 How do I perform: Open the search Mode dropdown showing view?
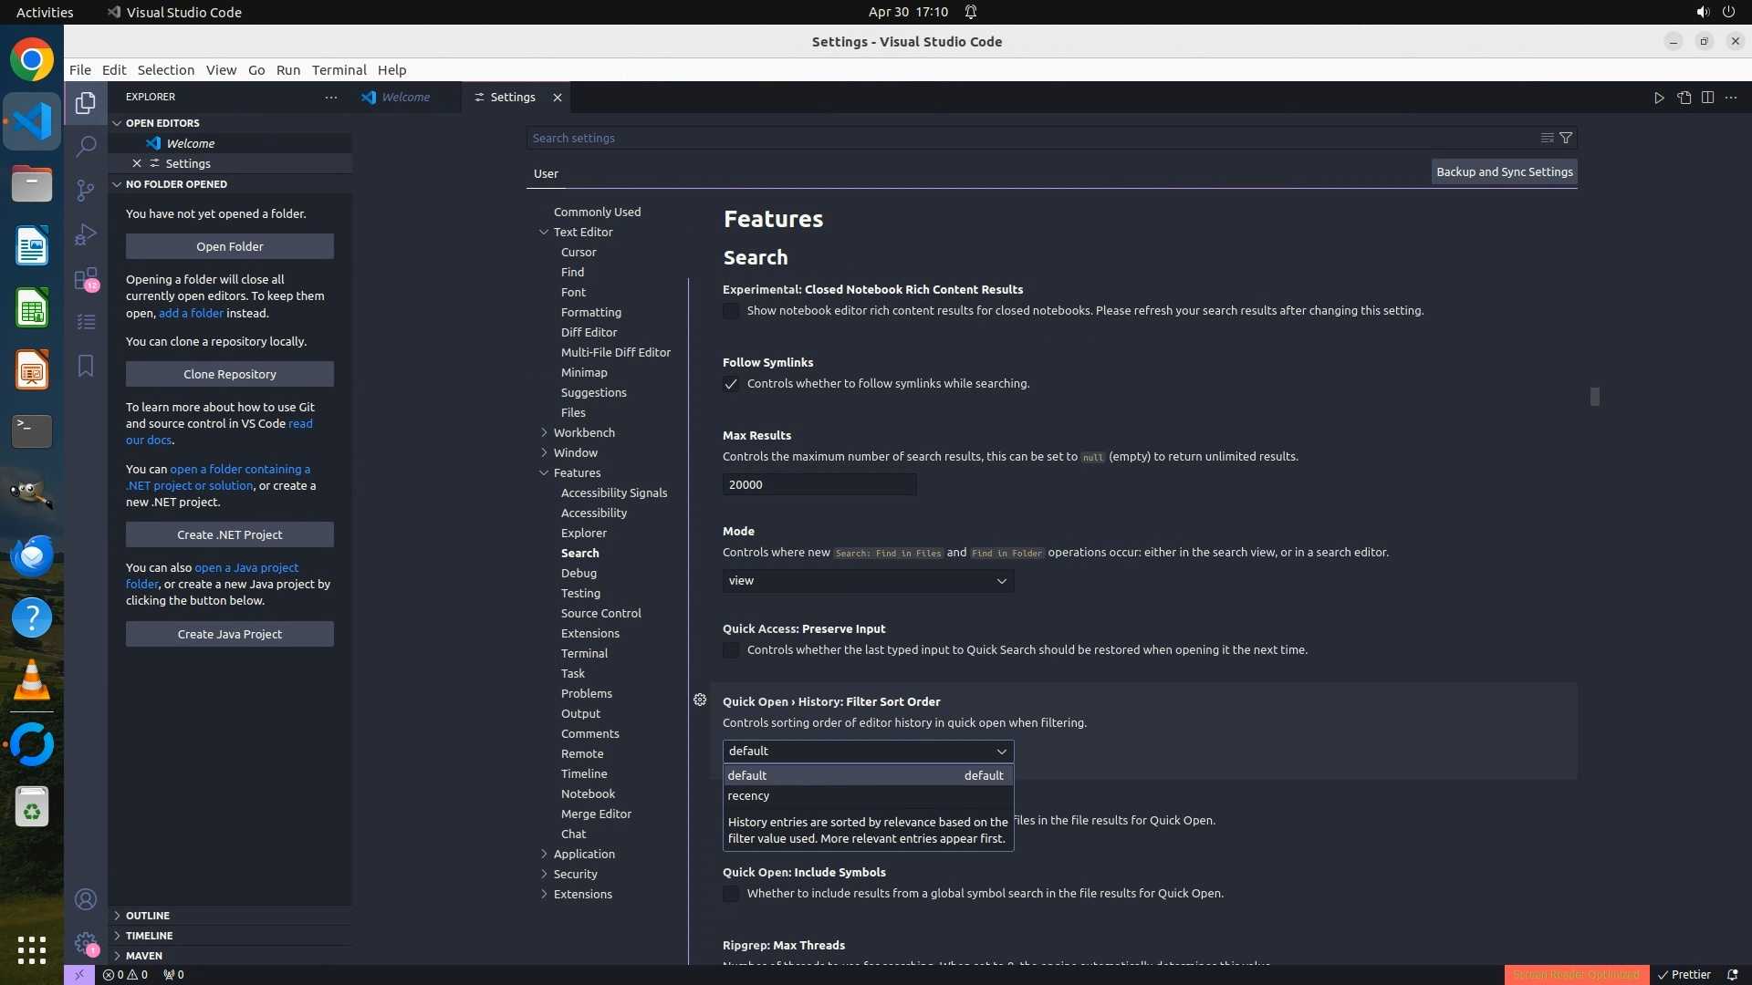click(x=868, y=581)
